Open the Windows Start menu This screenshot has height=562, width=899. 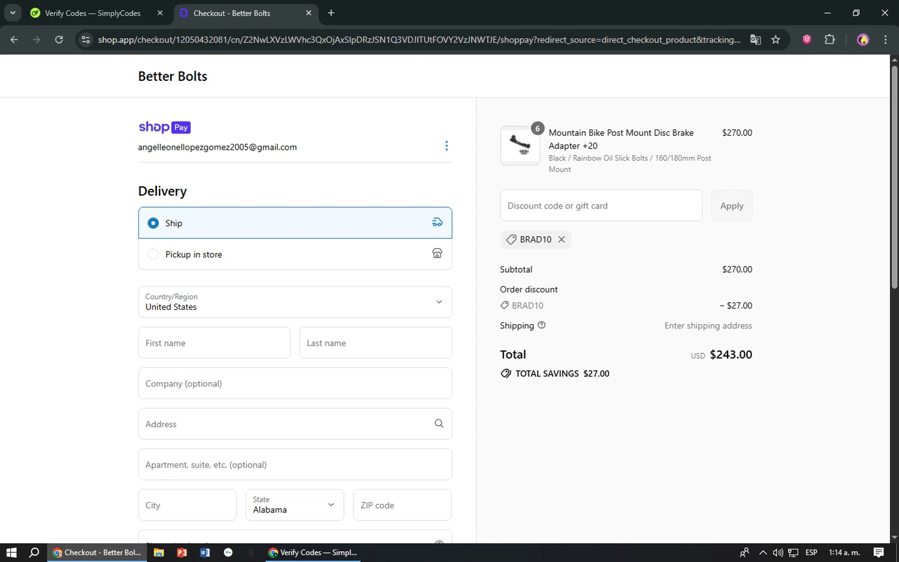(x=11, y=552)
